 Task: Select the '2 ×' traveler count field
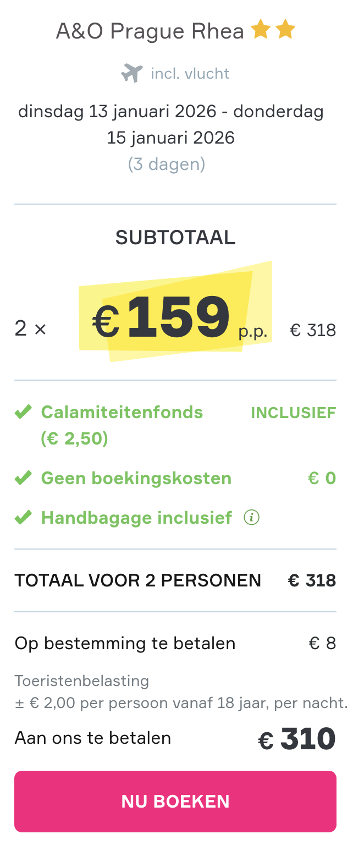[x=30, y=328]
